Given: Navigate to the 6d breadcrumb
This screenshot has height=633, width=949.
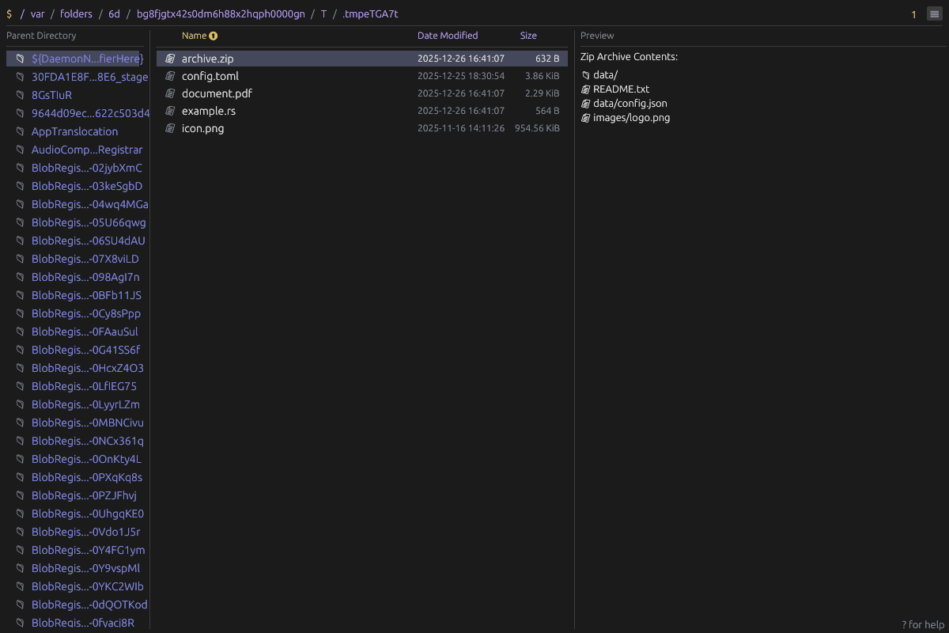Looking at the screenshot, I should point(115,14).
